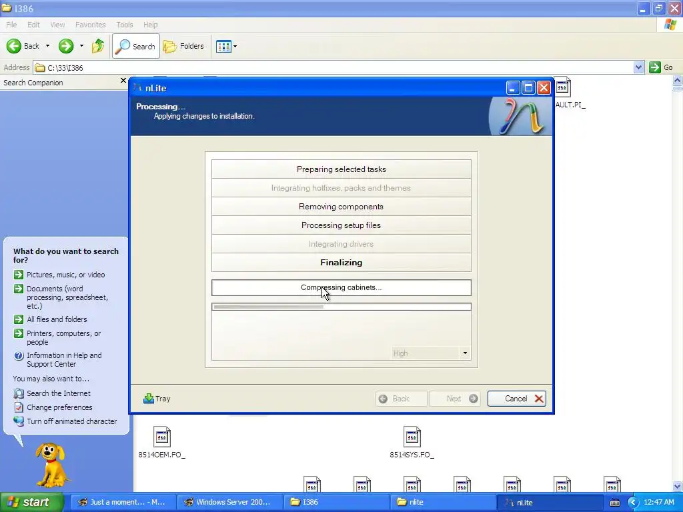This screenshot has height=512, width=683.
Task: Click the Compressing cabinets status field
Action: point(341,288)
